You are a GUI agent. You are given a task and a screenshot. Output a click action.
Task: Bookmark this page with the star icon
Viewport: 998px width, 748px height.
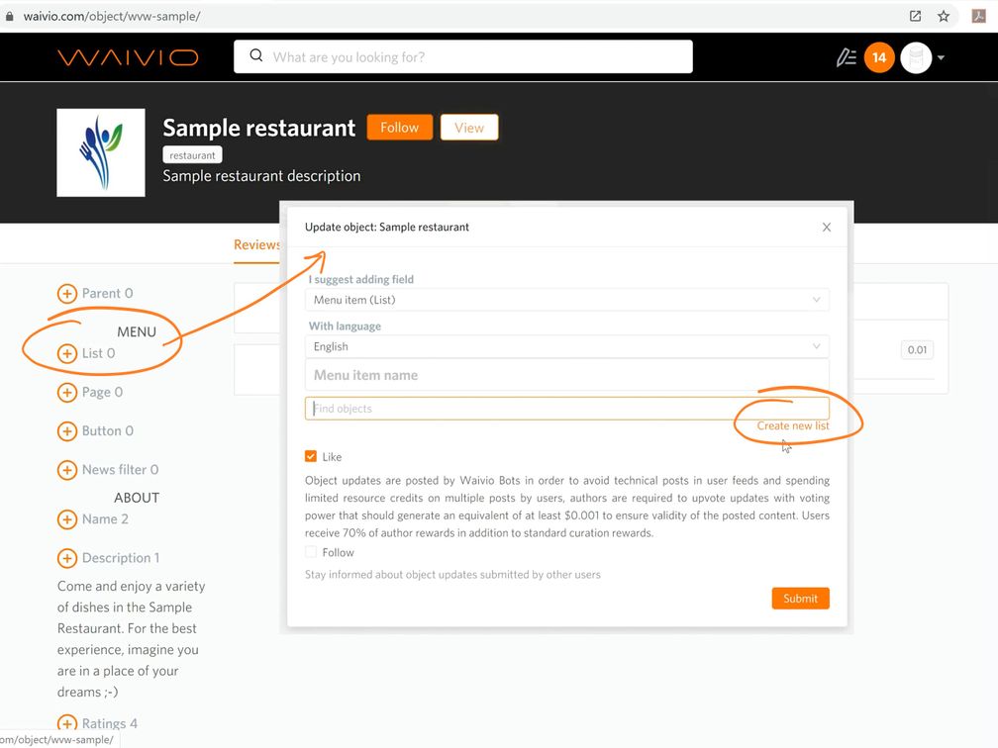pos(944,16)
